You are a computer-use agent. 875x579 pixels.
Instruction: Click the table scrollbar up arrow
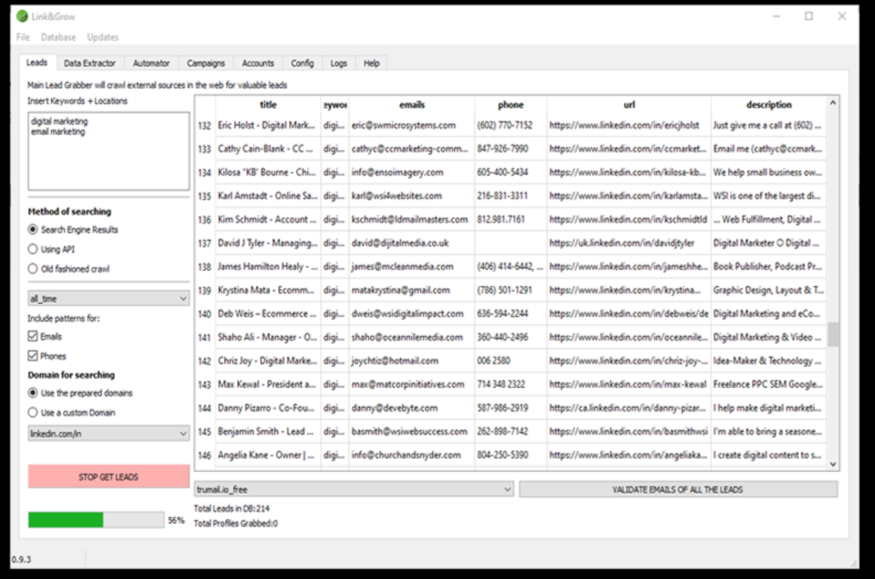pyautogui.click(x=833, y=103)
